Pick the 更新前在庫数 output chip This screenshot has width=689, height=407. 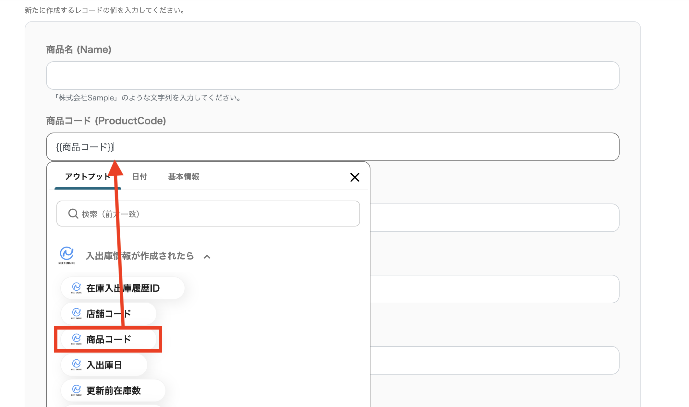(113, 390)
